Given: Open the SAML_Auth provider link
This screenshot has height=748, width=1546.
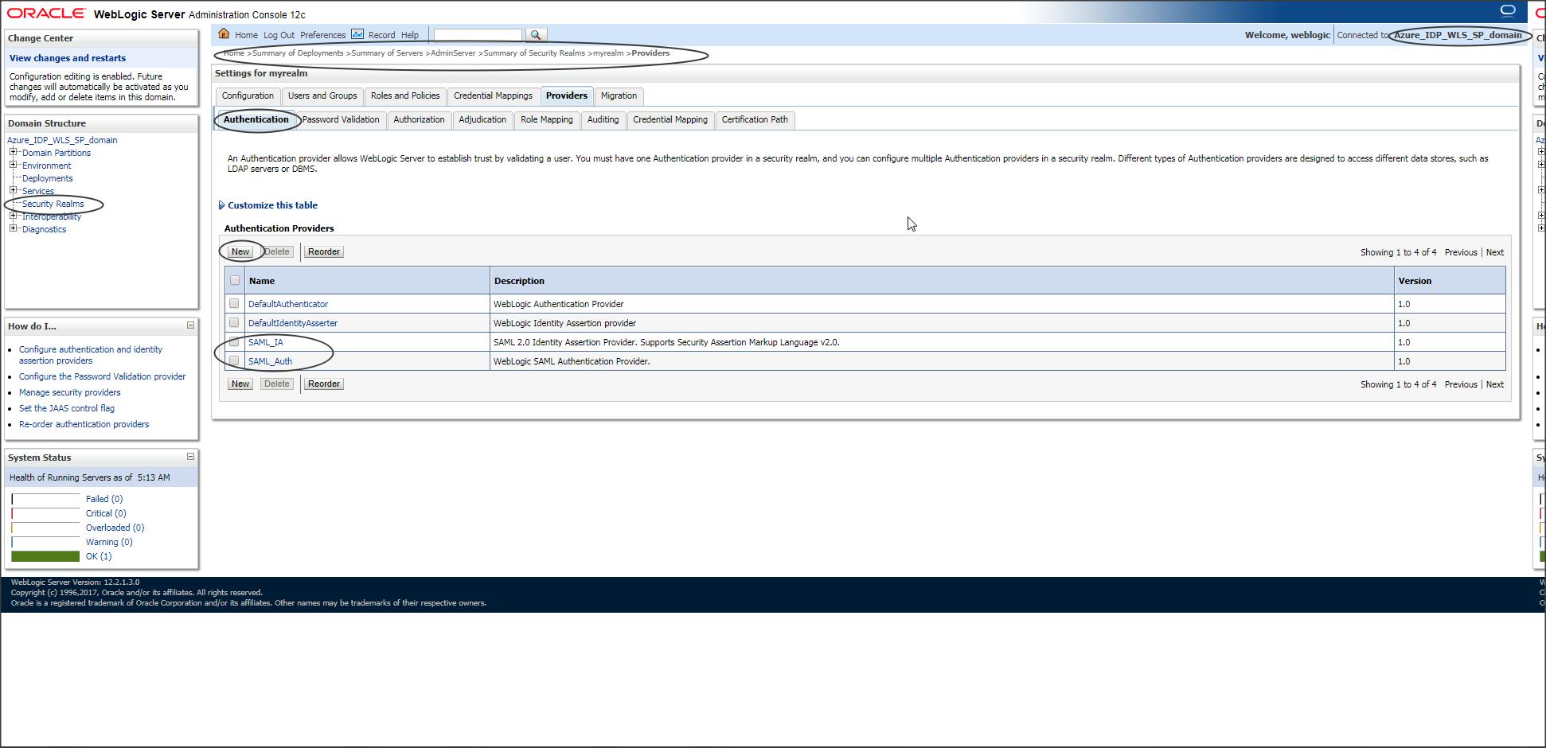Looking at the screenshot, I should (271, 361).
